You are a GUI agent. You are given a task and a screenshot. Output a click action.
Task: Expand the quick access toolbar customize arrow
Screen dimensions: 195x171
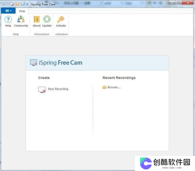pos(27,5)
